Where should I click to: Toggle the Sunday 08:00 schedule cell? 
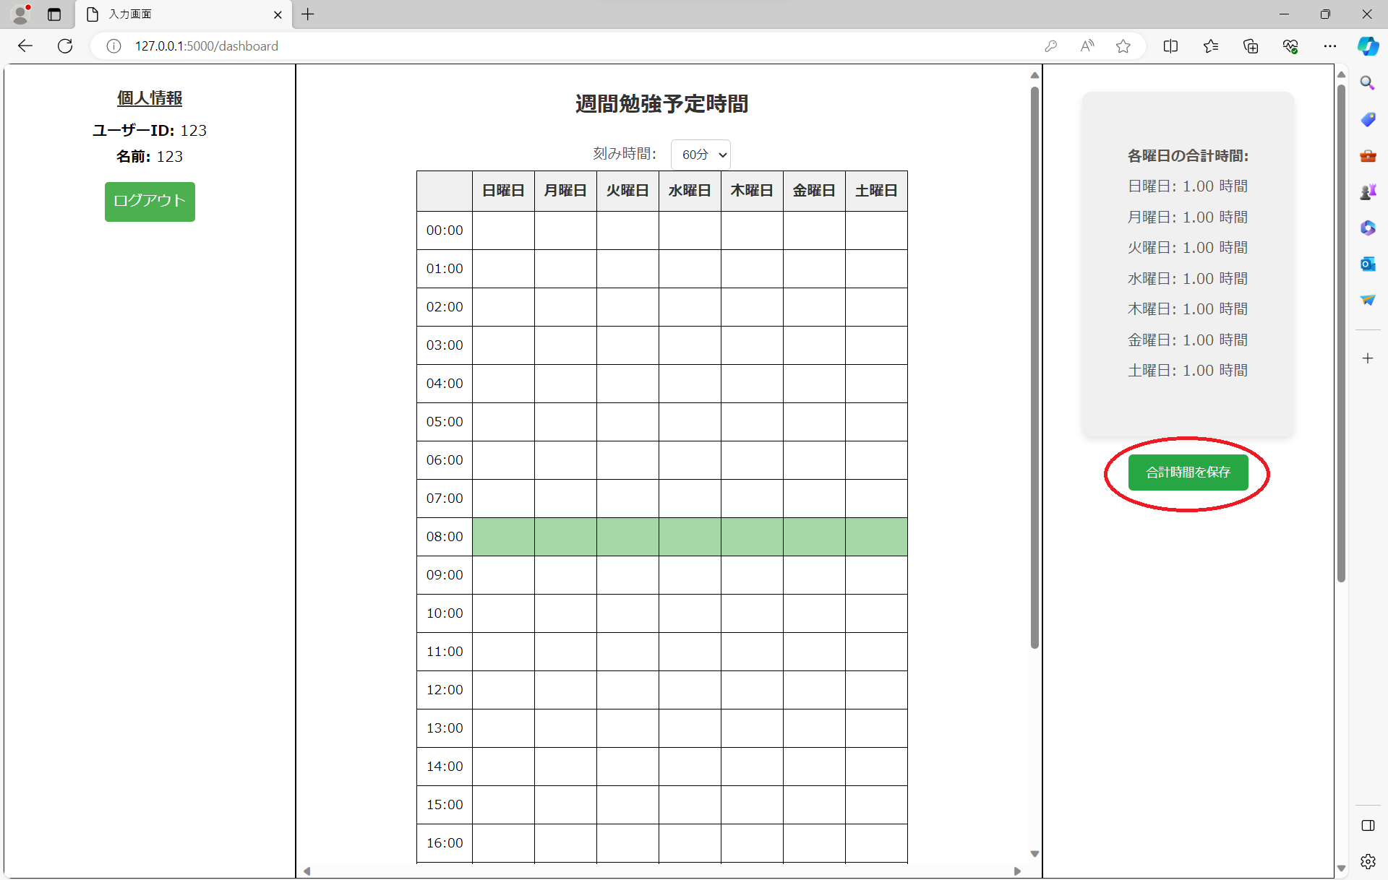tap(503, 537)
